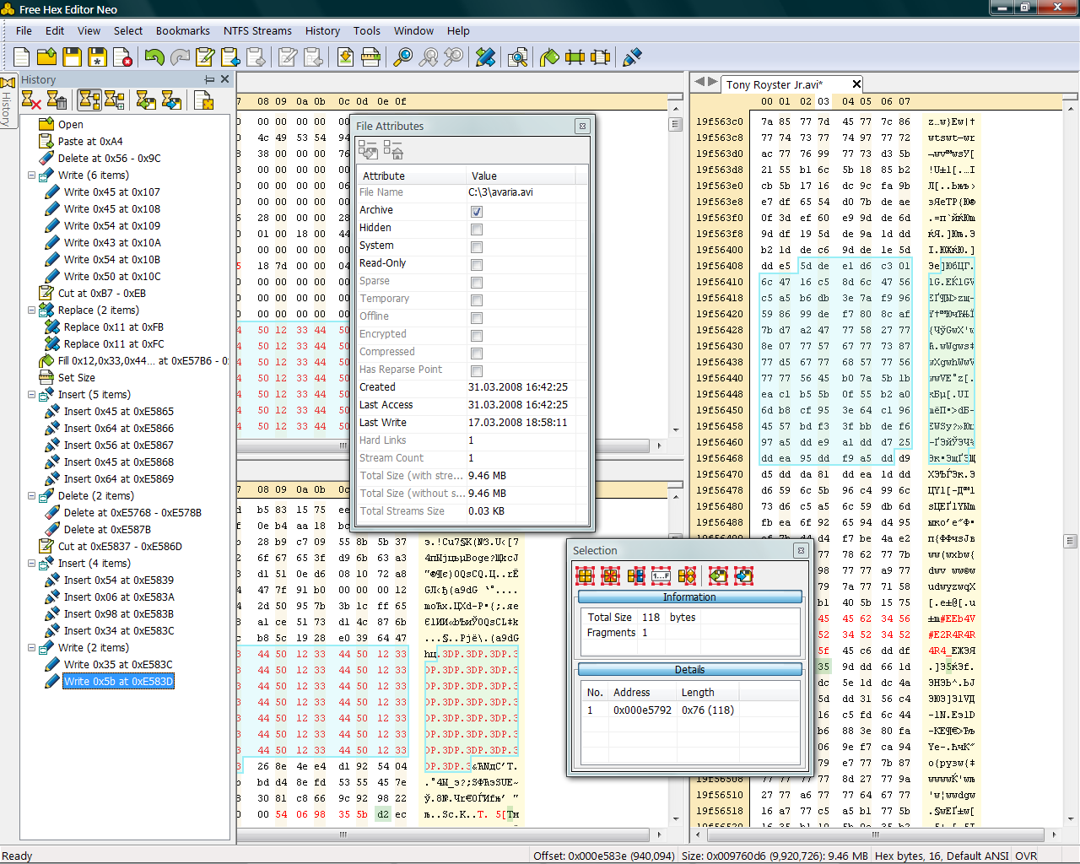Click the Clear Selection icon with red X
Image resolution: width=1080 pixels, height=864 pixels.
pyautogui.click(x=611, y=575)
